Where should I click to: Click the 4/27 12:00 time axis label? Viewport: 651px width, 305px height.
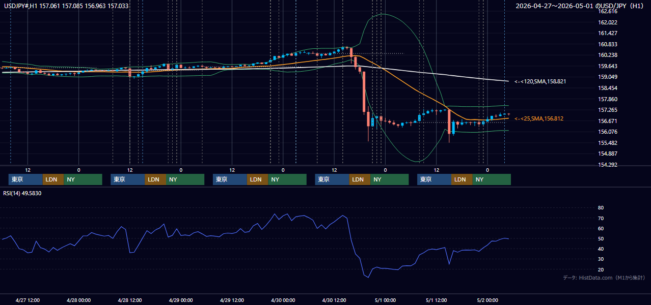(28, 300)
